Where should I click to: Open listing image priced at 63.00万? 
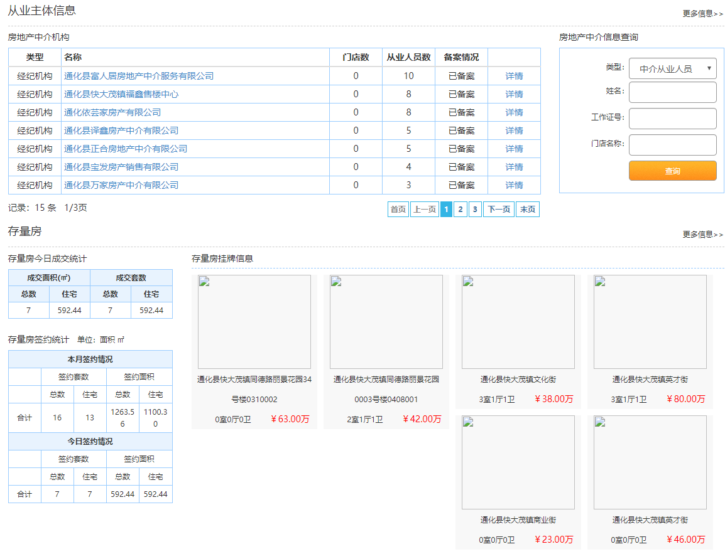pos(254,322)
